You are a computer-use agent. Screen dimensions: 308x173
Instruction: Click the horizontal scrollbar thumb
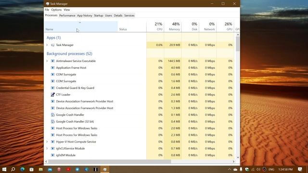[110, 161]
